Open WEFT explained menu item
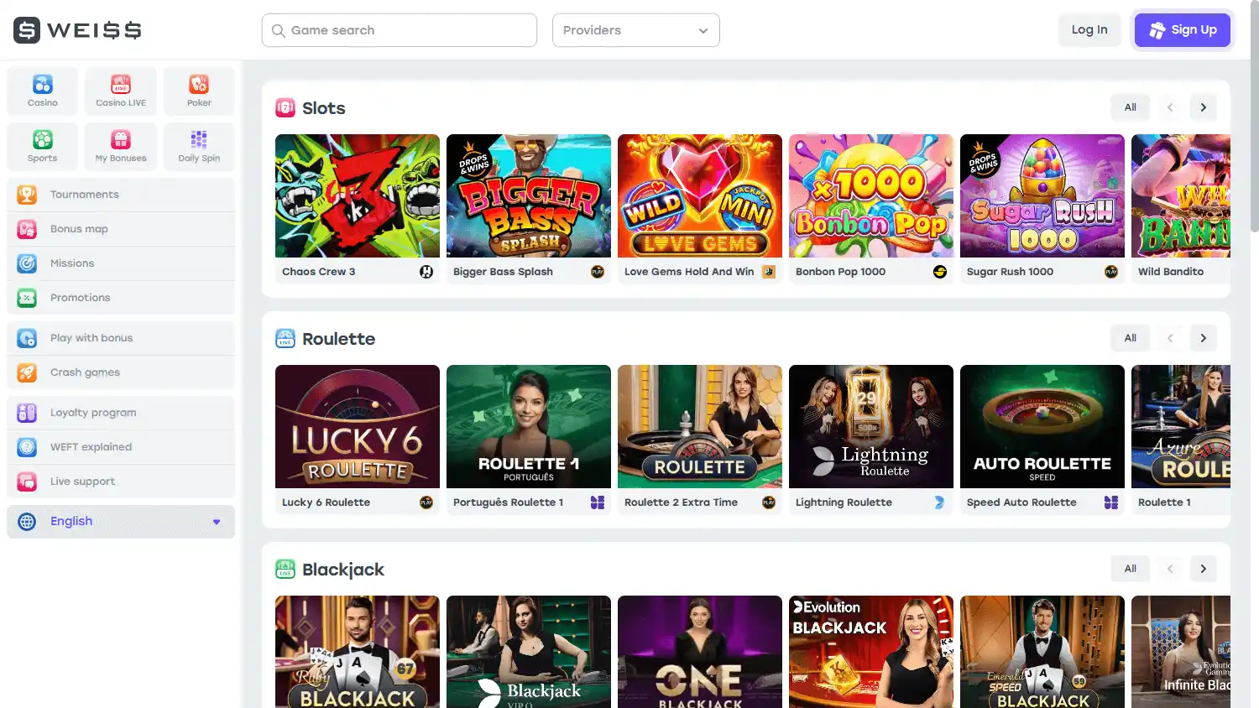This screenshot has width=1259, height=708. (x=121, y=447)
